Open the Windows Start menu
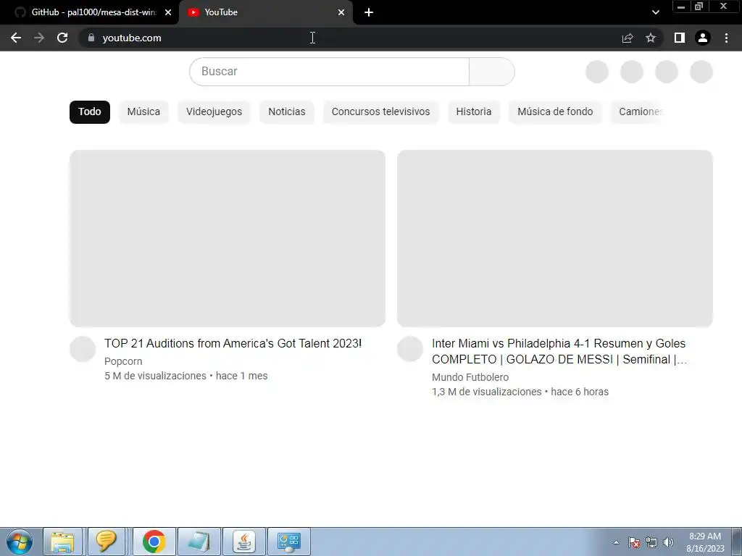The width and height of the screenshot is (742, 556). tap(20, 542)
